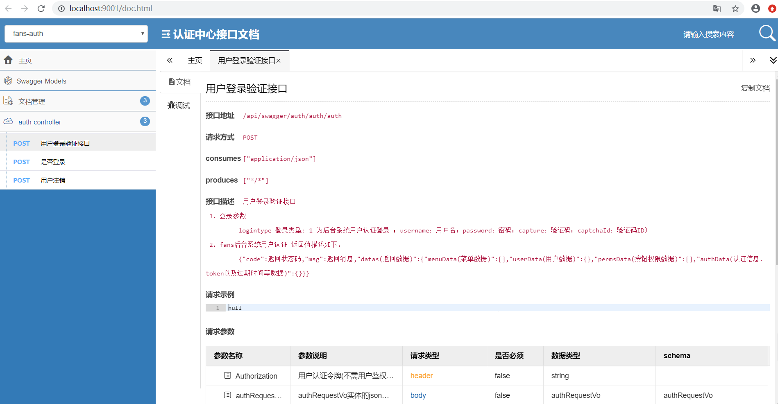
Task: Toggle sidebar with menu icon beside 认证中心接口文档
Action: 166,34
